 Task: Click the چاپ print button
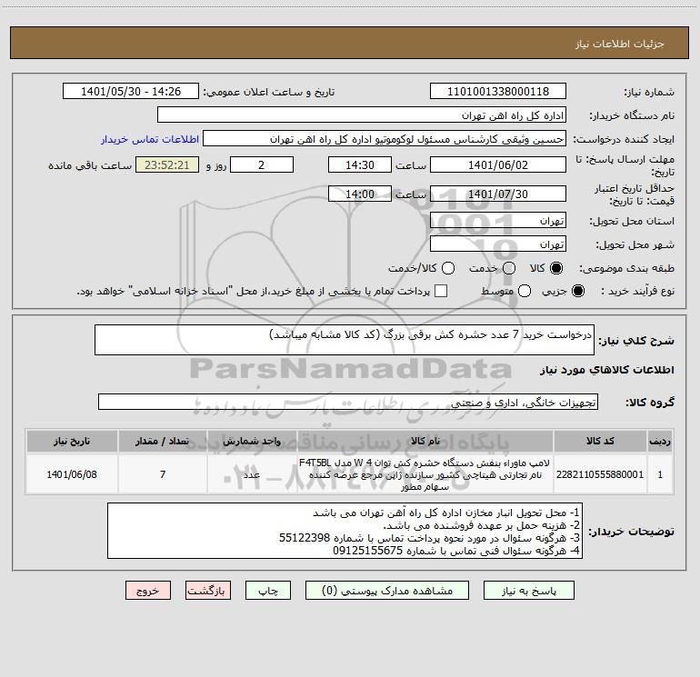[x=268, y=591]
